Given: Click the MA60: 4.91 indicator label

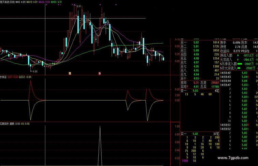Looking at the screenshot, I should point(56,2).
